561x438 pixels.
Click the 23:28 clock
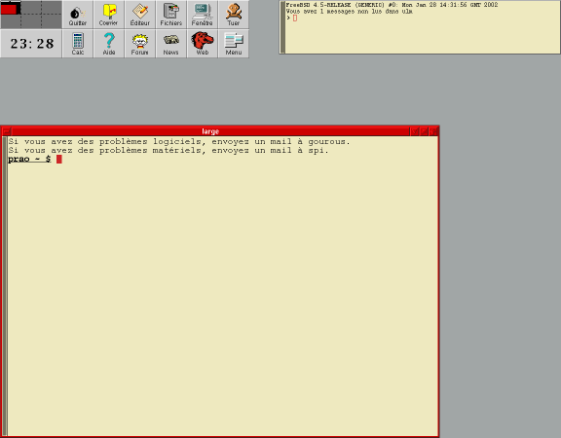click(31, 44)
